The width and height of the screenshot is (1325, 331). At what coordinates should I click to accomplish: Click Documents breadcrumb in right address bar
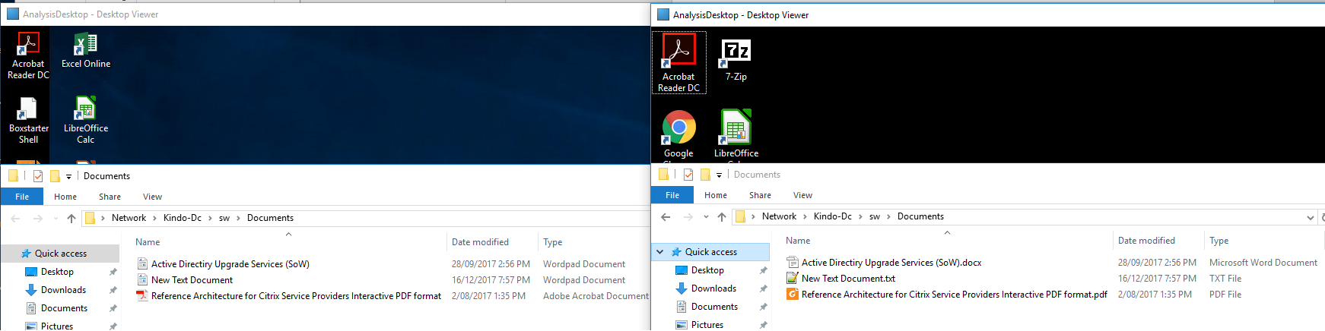[x=920, y=217]
